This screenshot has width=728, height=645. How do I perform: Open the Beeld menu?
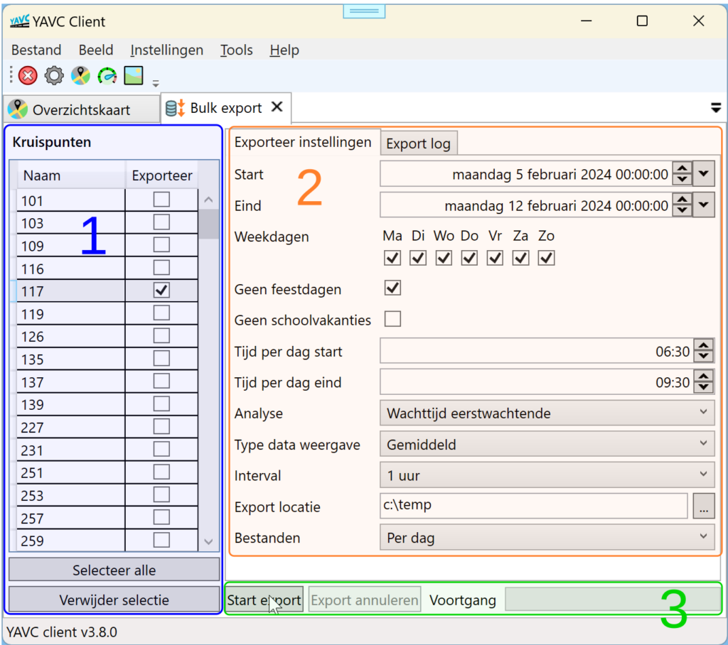click(96, 50)
